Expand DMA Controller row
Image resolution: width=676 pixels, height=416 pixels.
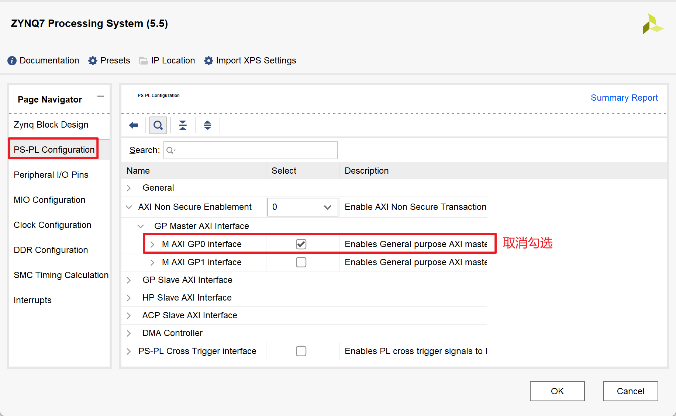pyautogui.click(x=129, y=333)
